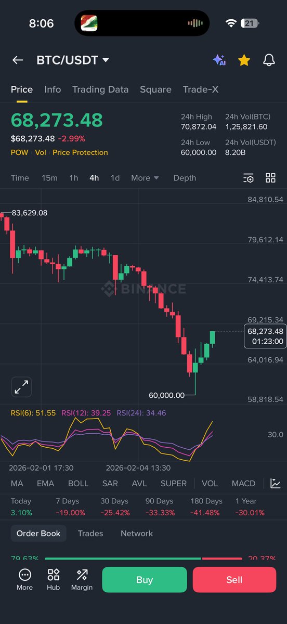This screenshot has width=287, height=624.
Task: Toggle the SAR indicator
Action: pos(110,484)
